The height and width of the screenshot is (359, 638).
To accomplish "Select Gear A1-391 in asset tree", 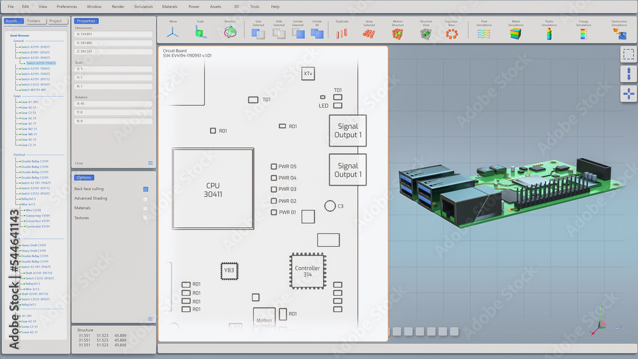I will [x=29, y=102].
